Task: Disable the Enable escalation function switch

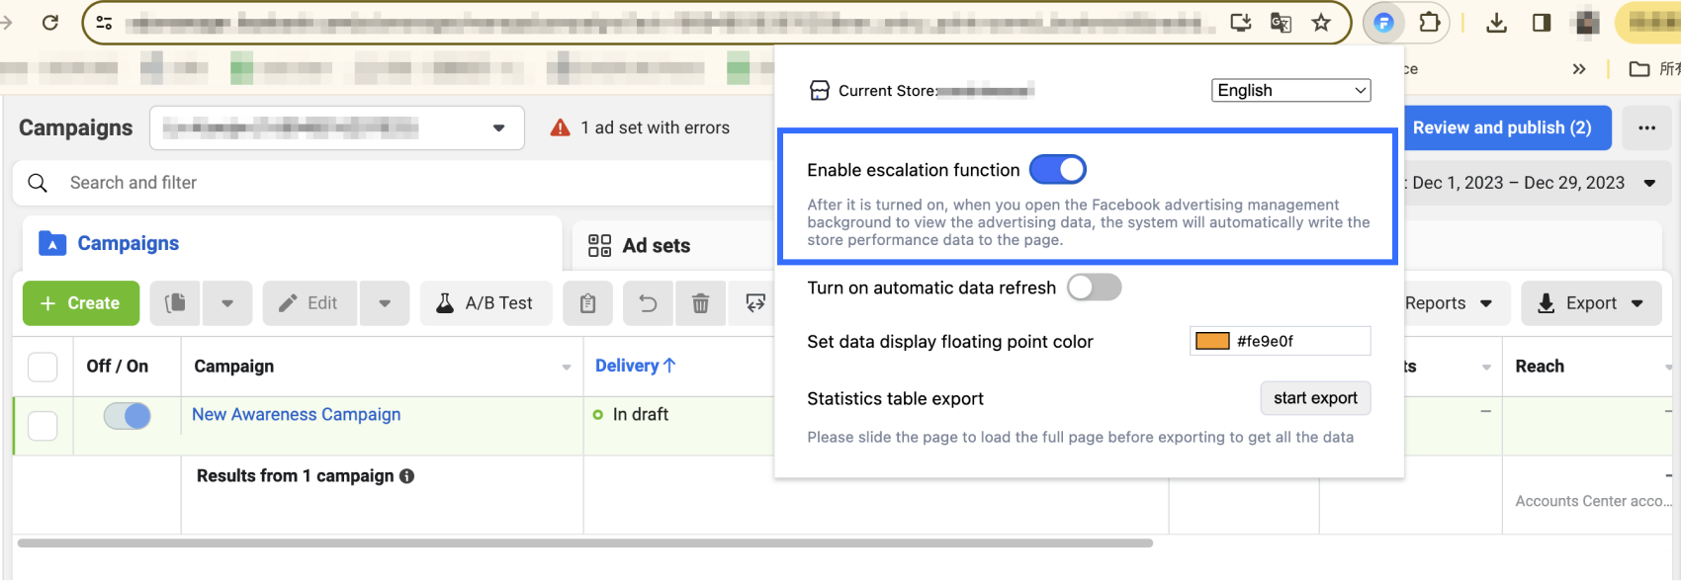Action: [x=1057, y=170]
